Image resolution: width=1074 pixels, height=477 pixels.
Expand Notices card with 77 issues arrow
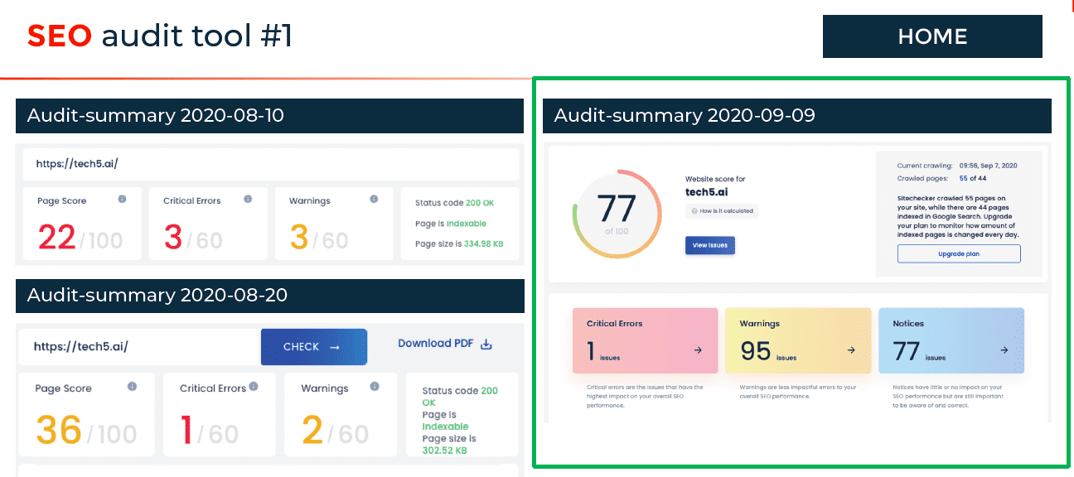(x=1004, y=350)
